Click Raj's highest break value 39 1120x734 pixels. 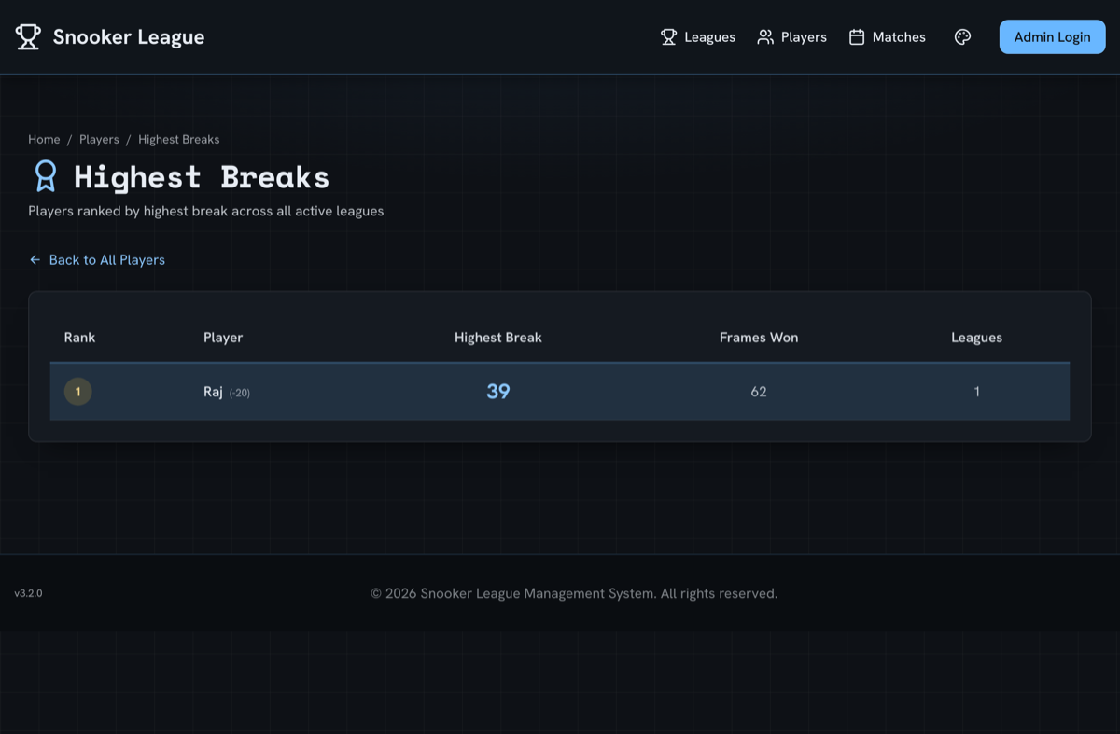(498, 392)
